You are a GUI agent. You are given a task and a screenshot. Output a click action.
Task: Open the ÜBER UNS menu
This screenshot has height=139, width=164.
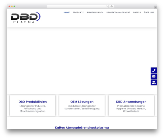click(149, 12)
